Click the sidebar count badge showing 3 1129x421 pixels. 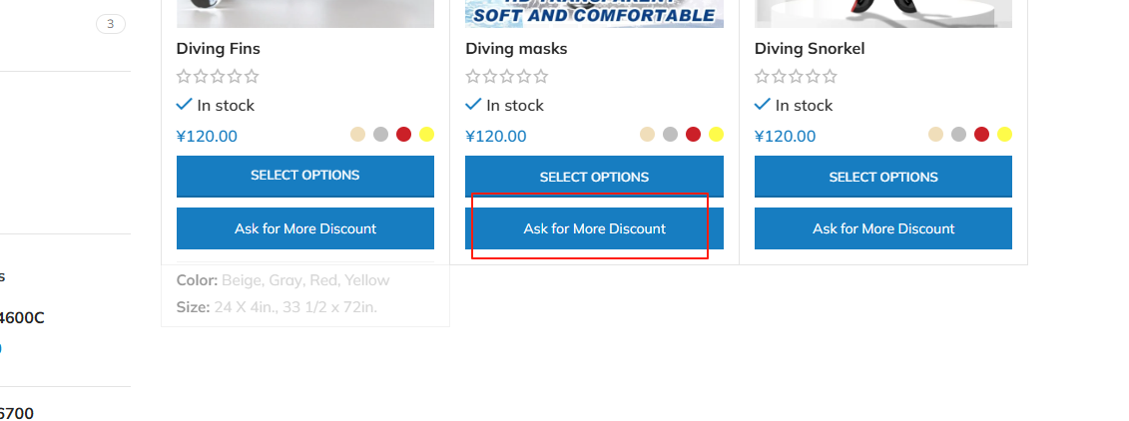(110, 25)
